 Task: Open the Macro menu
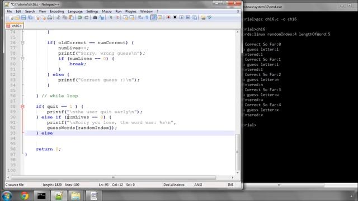[x=107, y=11]
